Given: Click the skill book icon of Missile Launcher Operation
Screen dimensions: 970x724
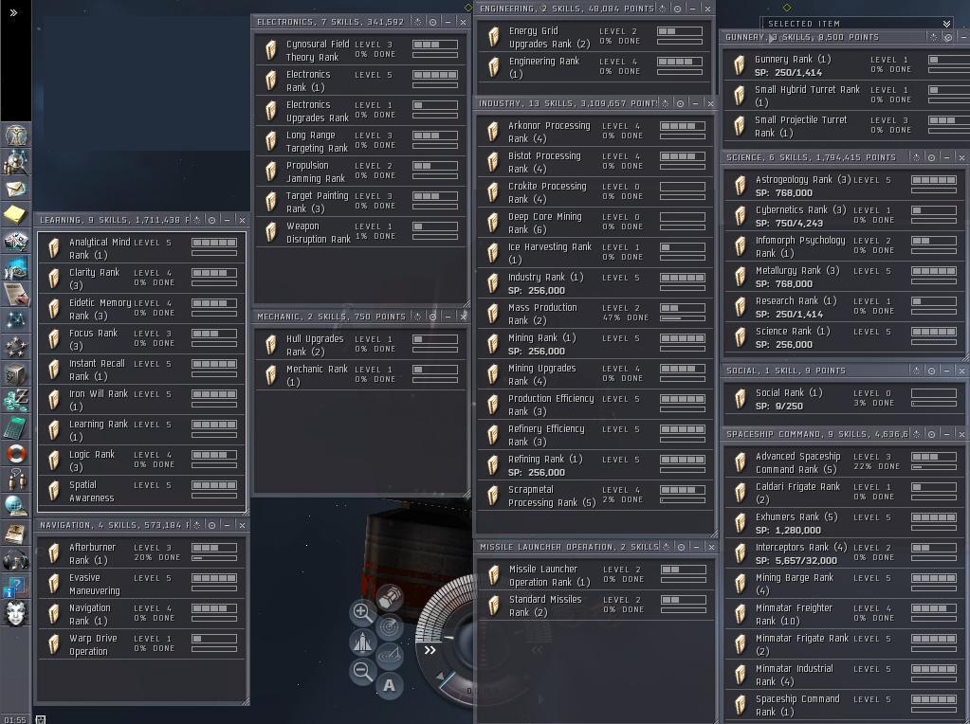Looking at the screenshot, I should click(493, 575).
